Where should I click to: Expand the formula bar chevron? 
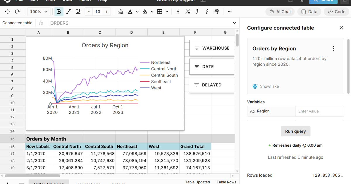pos(234,23)
